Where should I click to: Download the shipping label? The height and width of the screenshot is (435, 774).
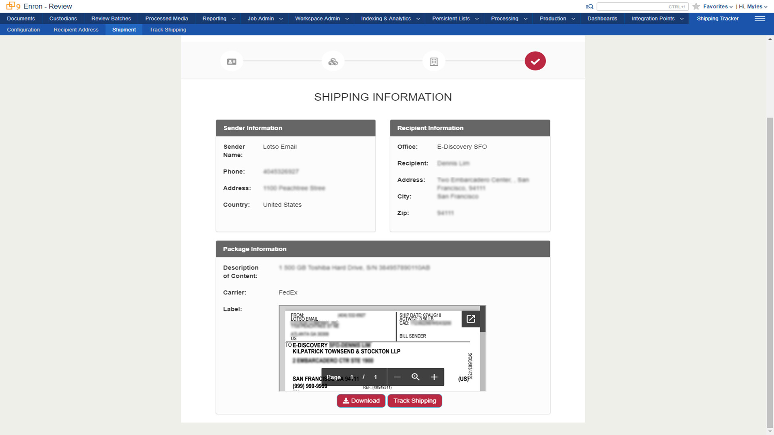coord(361,401)
